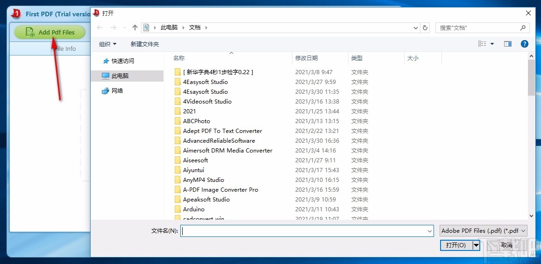This screenshot has width=541, height=264.
Task: Sort by 大小 column header
Action: (413, 58)
